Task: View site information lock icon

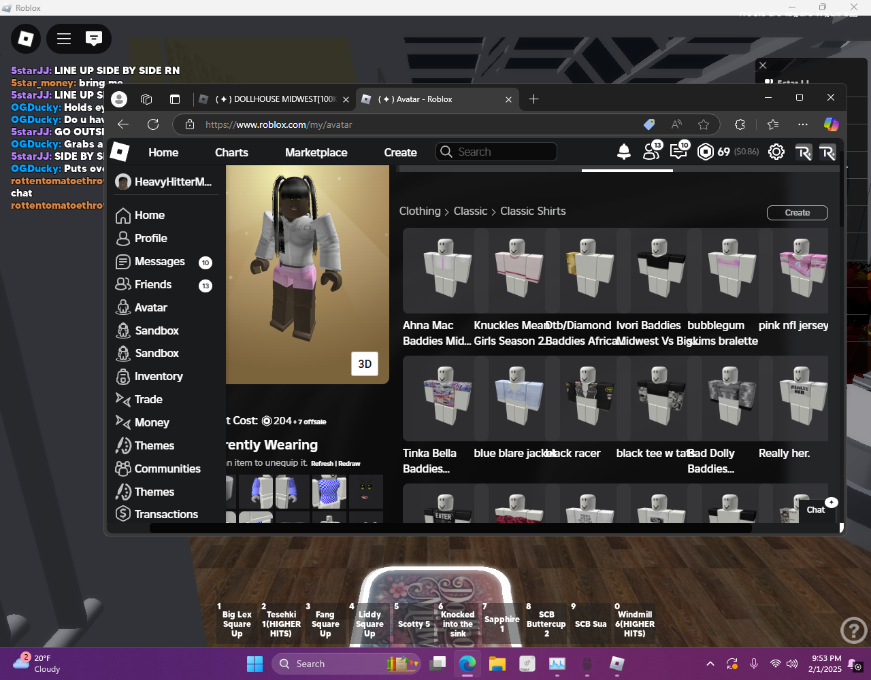Action: (x=191, y=124)
